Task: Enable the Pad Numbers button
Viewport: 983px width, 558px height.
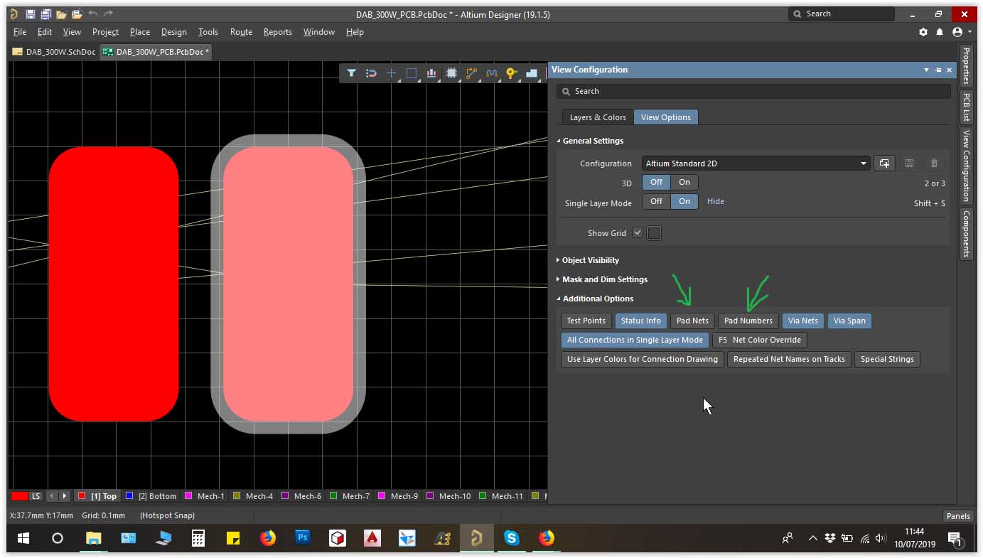Action: [748, 321]
